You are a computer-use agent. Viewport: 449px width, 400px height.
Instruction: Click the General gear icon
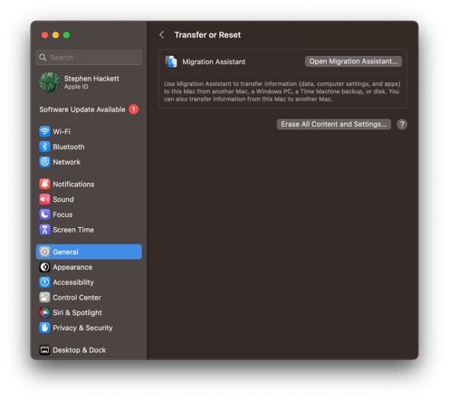pyautogui.click(x=44, y=252)
